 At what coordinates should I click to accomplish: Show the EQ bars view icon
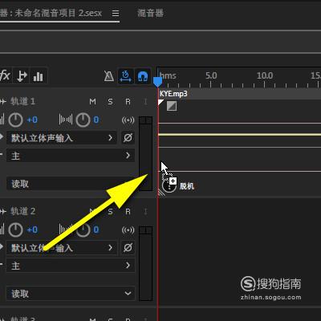point(39,76)
